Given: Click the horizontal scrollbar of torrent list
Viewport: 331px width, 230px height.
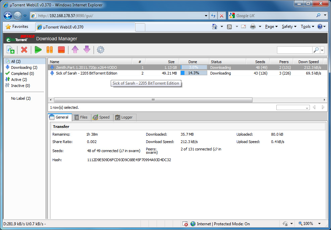Looking at the screenshot, I should (x=153, y=100).
